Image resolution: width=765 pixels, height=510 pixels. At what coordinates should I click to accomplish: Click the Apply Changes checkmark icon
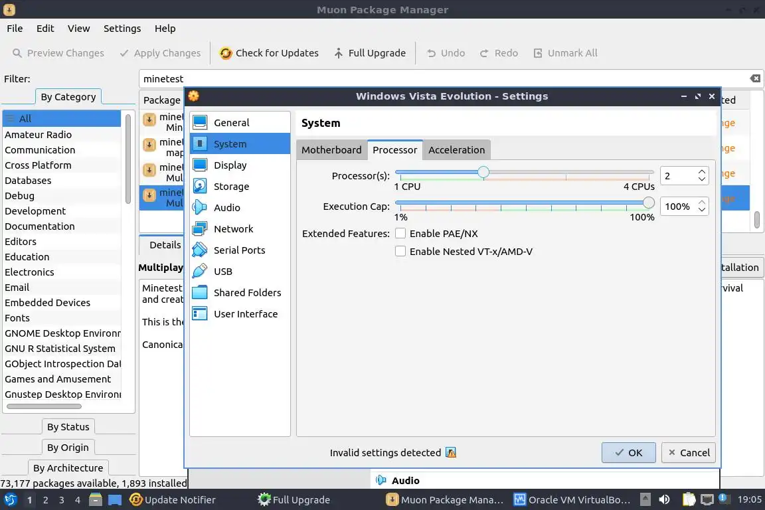[124, 52]
